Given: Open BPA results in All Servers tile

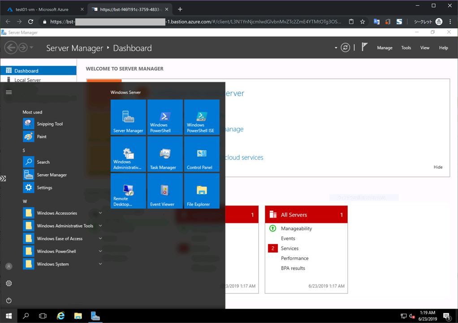Looking at the screenshot, I should coord(293,268).
